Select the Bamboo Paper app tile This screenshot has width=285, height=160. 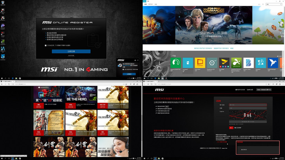pos(249,62)
